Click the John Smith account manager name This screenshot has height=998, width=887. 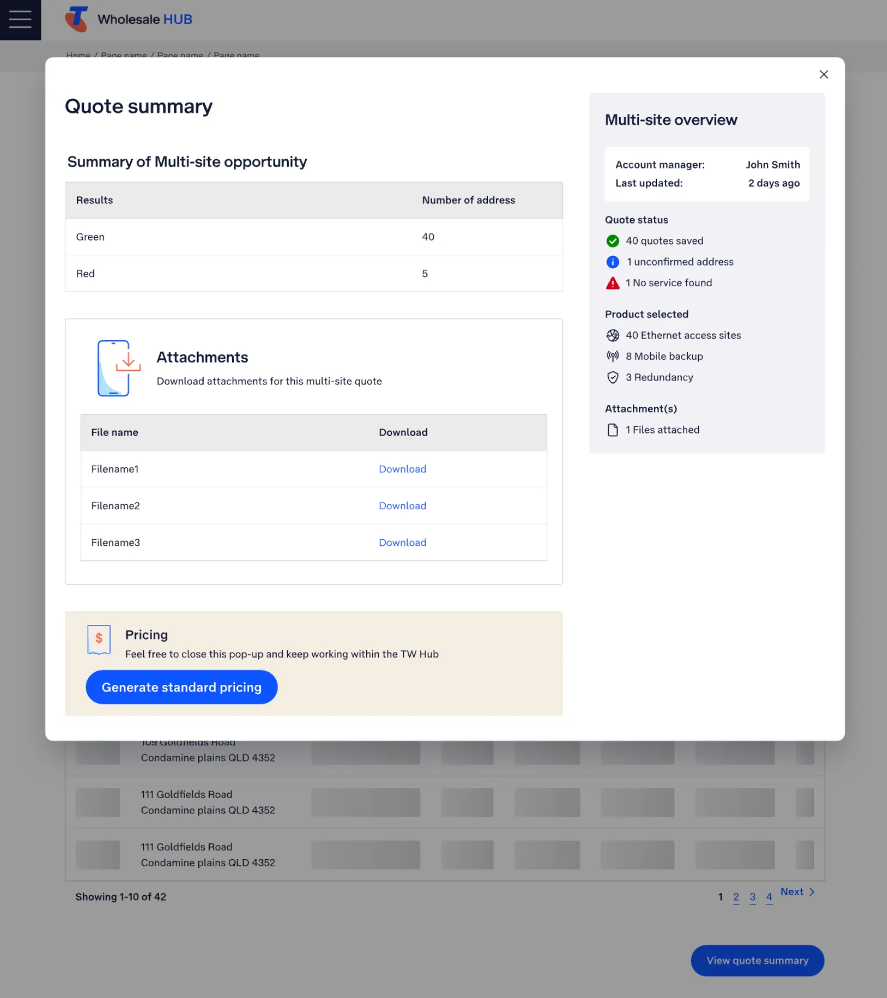[772, 165]
